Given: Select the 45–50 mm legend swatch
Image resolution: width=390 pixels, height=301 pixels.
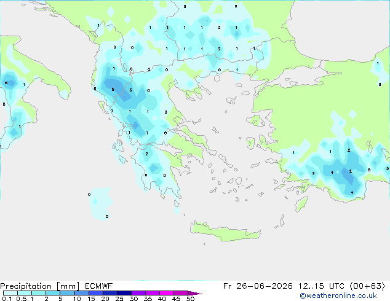Looking at the screenshot, I should pyautogui.click(x=181, y=293).
